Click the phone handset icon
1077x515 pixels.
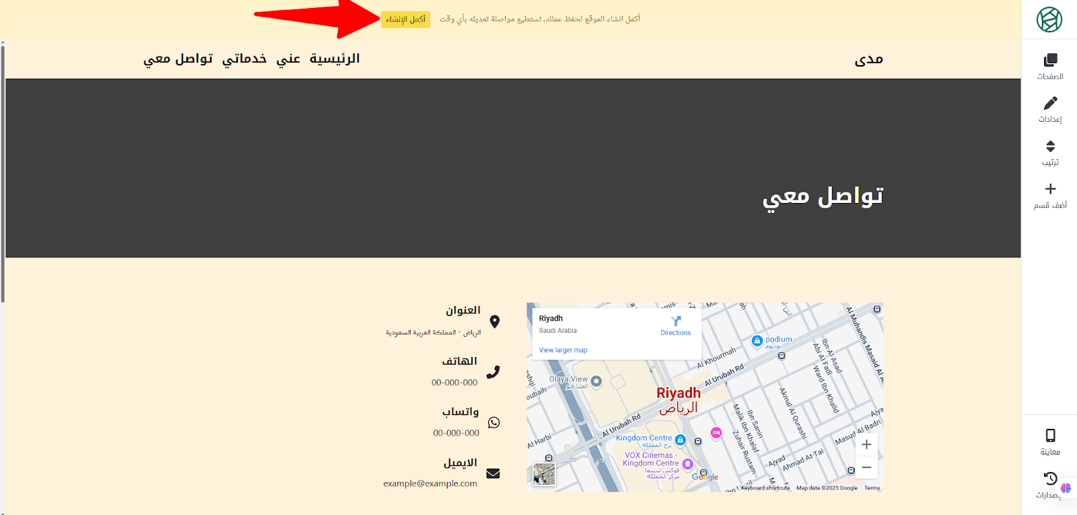pos(493,372)
